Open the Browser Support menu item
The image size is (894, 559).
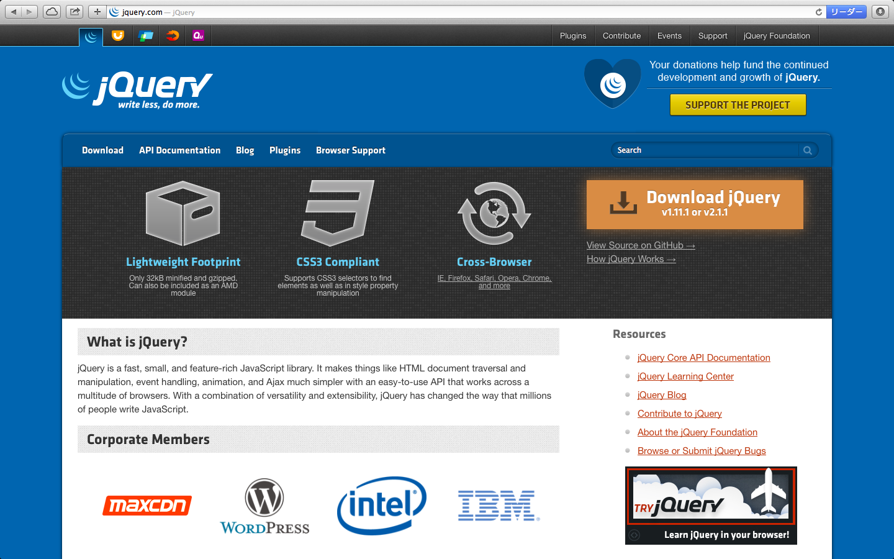click(x=350, y=150)
